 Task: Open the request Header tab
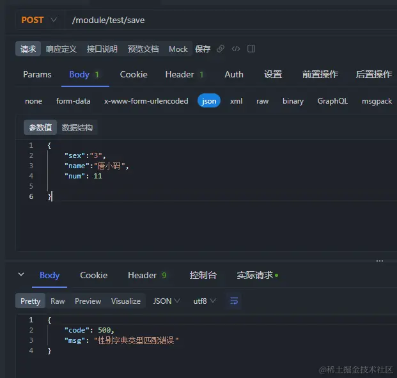184,74
